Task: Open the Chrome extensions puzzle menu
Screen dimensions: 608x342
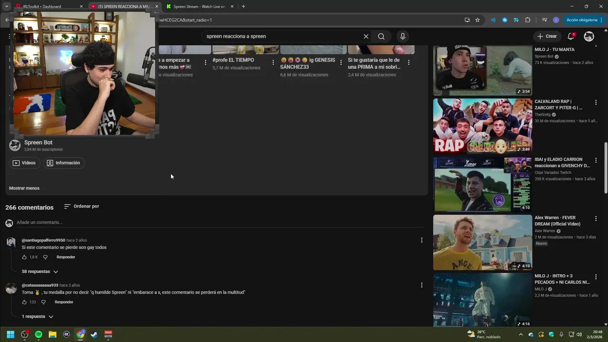Action: point(528,20)
